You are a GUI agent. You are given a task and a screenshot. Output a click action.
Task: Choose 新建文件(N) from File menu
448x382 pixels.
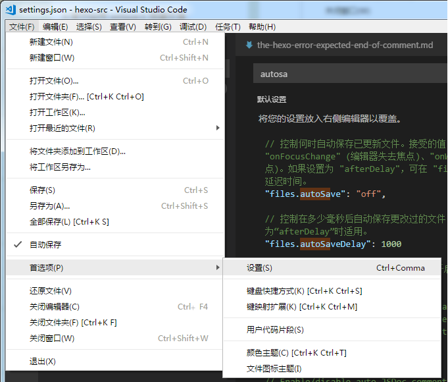tap(115, 42)
